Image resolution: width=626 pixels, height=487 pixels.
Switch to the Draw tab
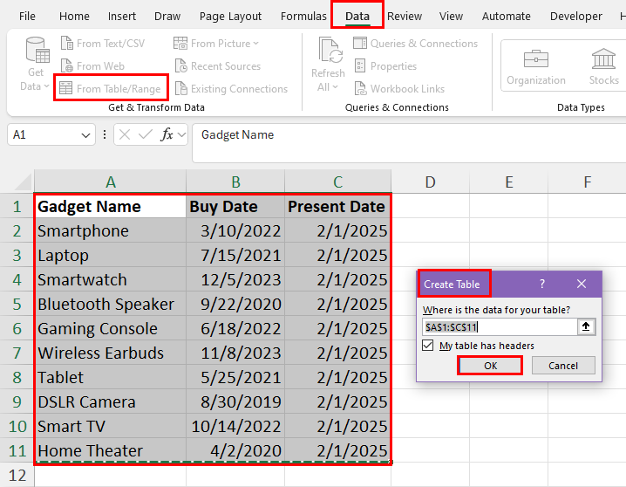coord(167,16)
